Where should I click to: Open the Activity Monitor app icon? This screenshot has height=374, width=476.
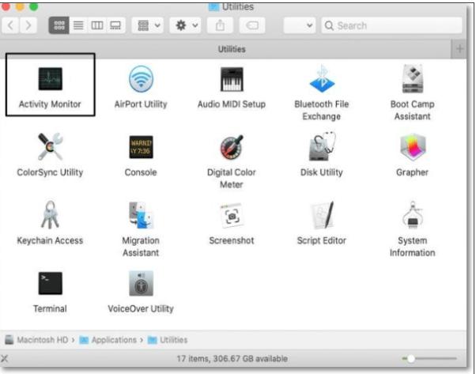[x=51, y=79]
